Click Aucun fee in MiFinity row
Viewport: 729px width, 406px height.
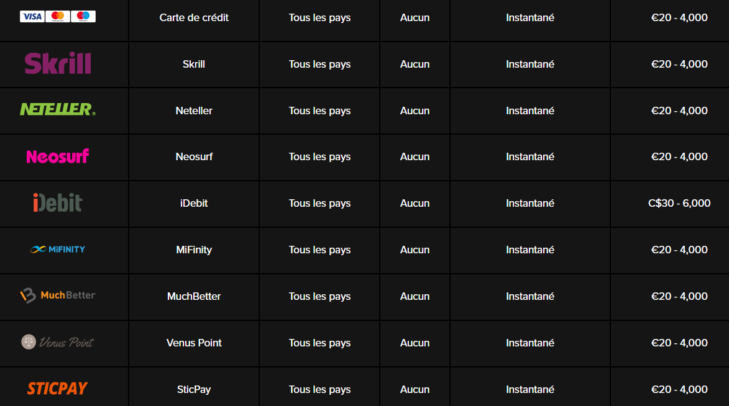click(x=415, y=250)
